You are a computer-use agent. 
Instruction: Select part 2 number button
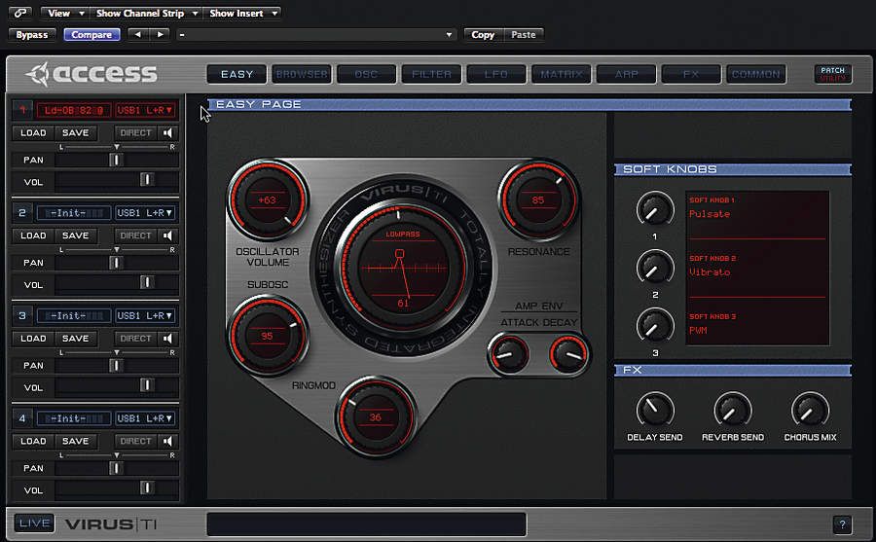(x=22, y=213)
